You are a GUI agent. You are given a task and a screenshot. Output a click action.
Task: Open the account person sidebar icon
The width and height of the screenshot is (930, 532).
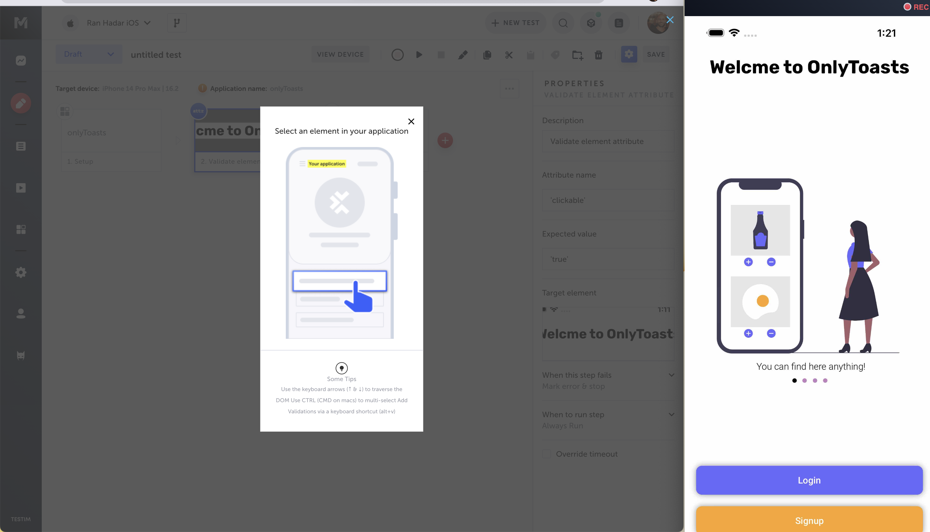[21, 314]
